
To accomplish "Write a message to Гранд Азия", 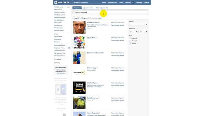I will point(117,38).
